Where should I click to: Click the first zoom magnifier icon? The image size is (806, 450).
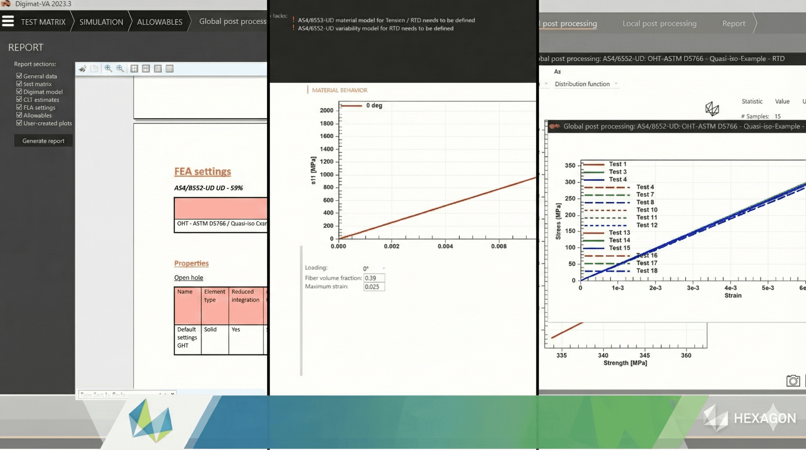(x=108, y=69)
